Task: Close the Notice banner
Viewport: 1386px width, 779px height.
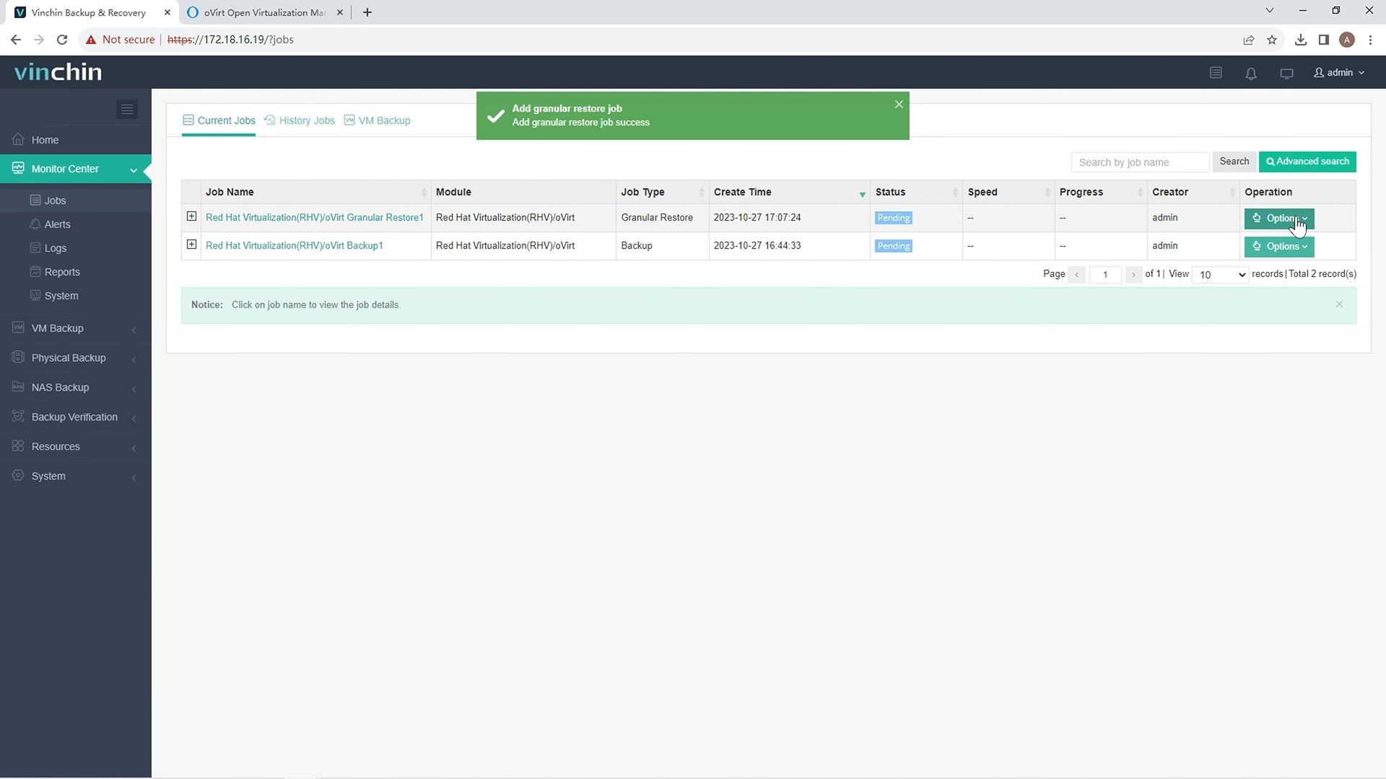Action: [1339, 304]
